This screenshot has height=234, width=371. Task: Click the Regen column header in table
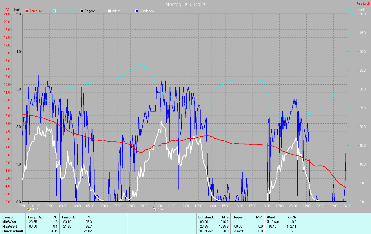[x=238, y=217]
